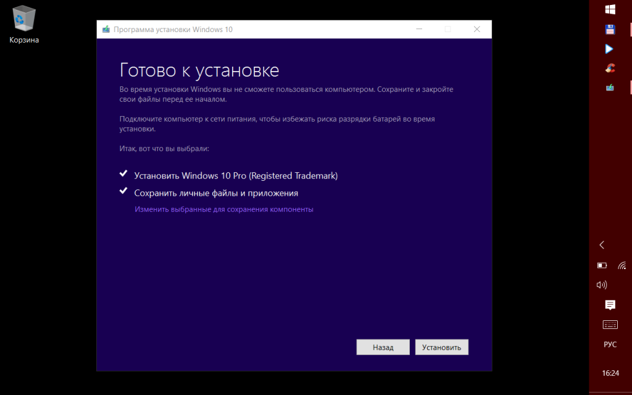This screenshot has width=632, height=395.
Task: Check the battery status icon
Action: (602, 265)
